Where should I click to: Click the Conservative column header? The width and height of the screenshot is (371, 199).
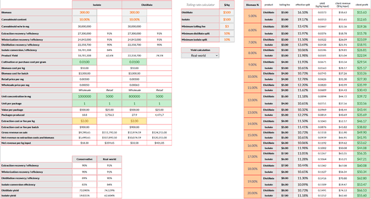(x=84, y=159)
